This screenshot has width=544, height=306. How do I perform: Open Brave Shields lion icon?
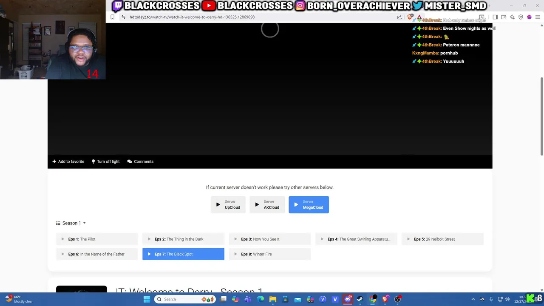click(410, 17)
